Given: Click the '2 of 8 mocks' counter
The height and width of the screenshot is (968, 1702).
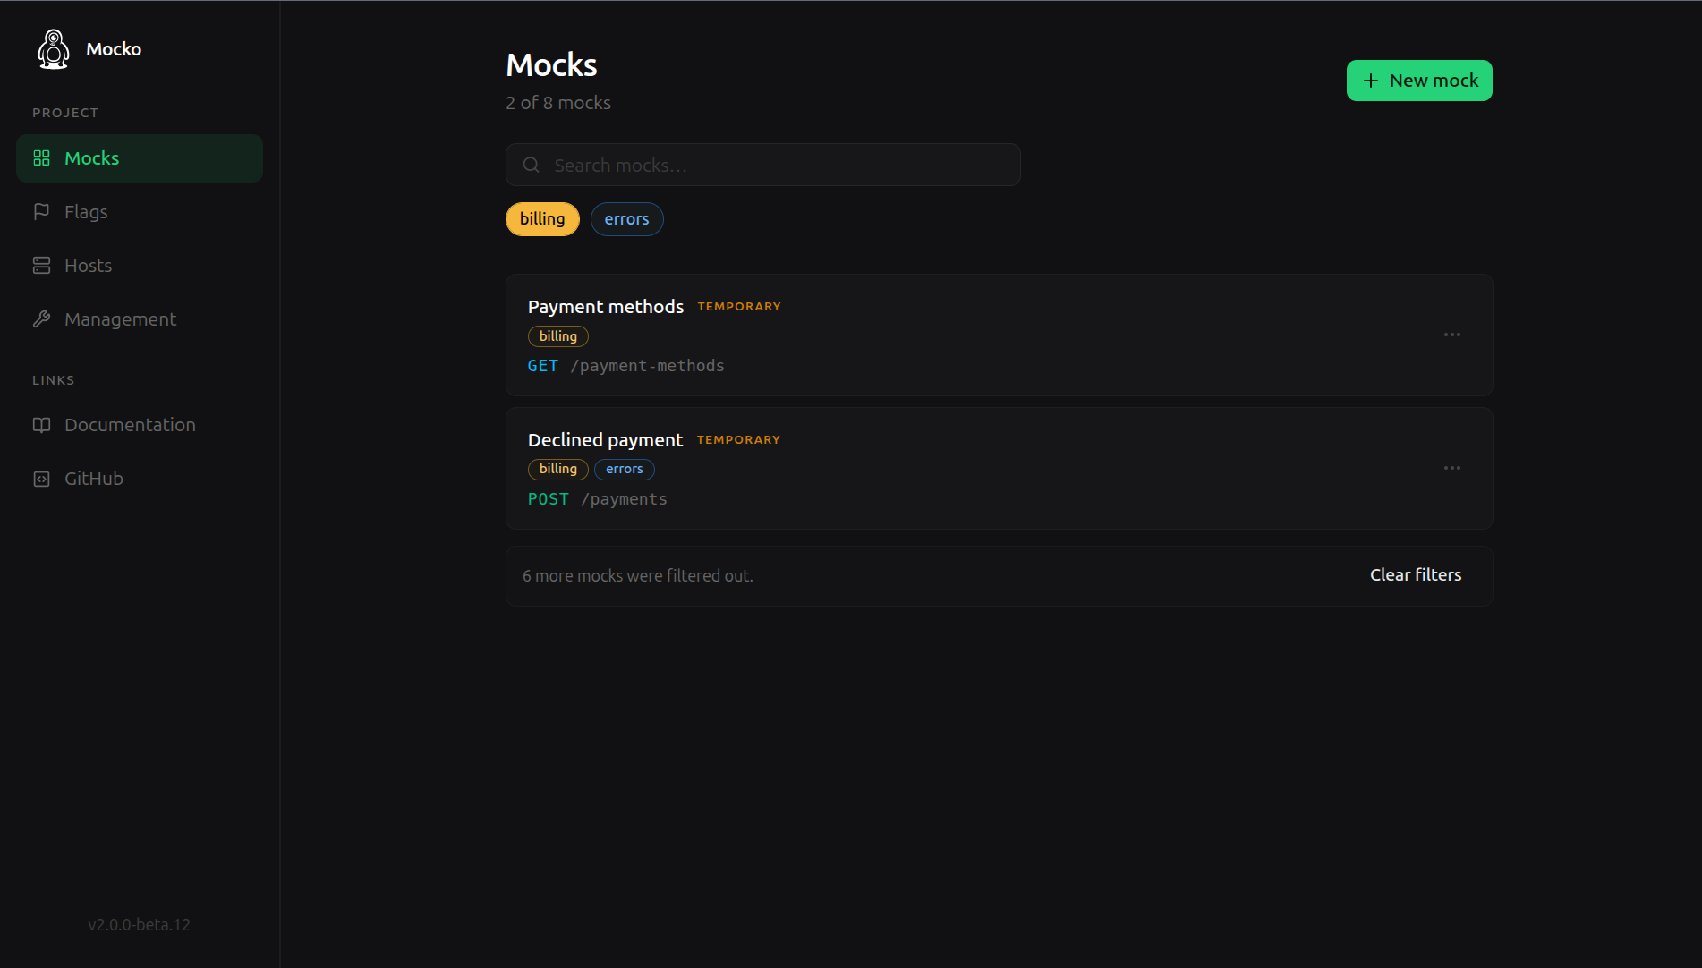Looking at the screenshot, I should click(x=558, y=103).
